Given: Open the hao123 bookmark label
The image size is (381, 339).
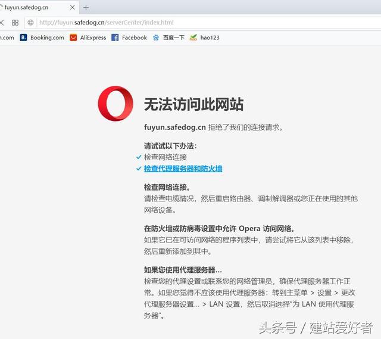Looking at the screenshot, I should pyautogui.click(x=210, y=38).
